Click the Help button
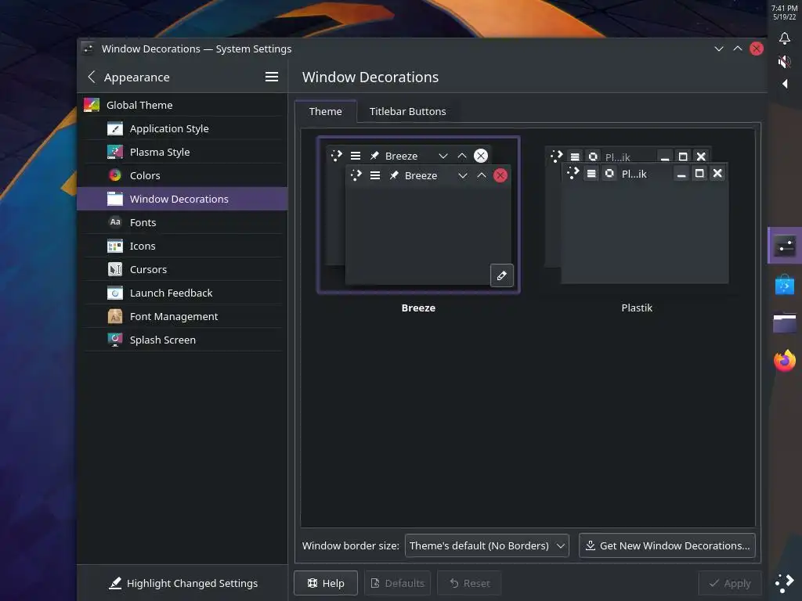 point(326,584)
